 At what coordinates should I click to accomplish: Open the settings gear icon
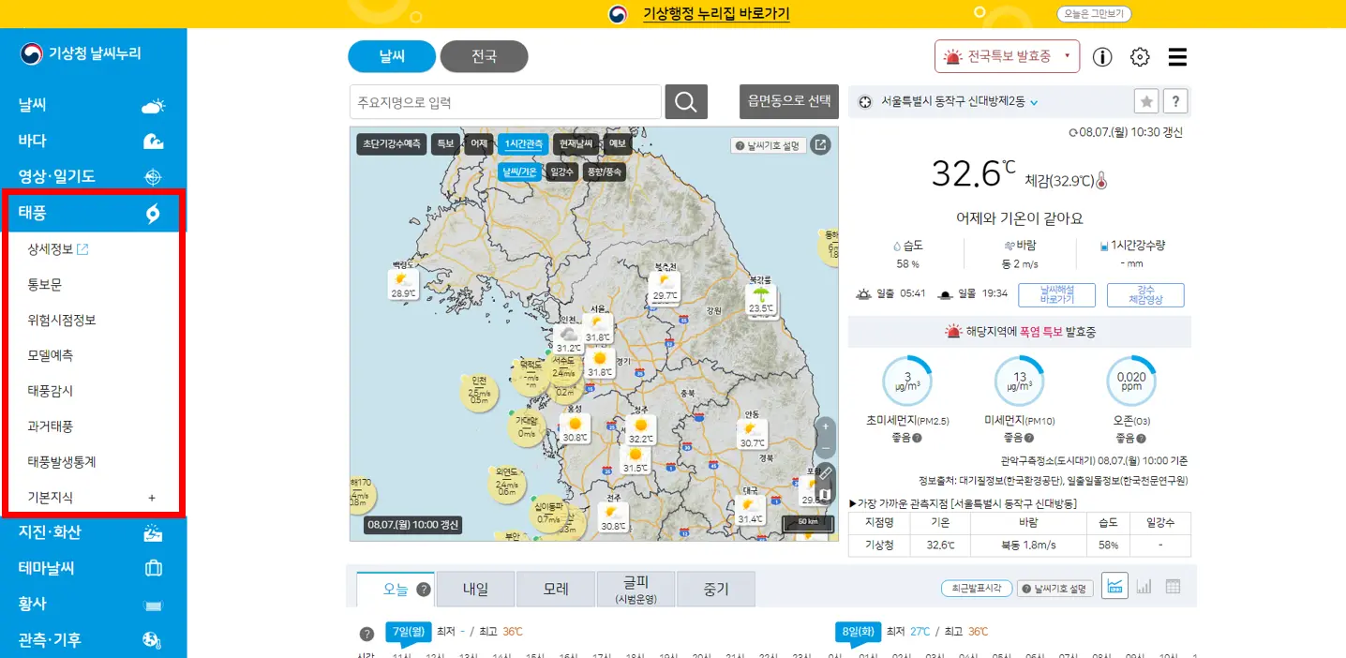pos(1139,56)
